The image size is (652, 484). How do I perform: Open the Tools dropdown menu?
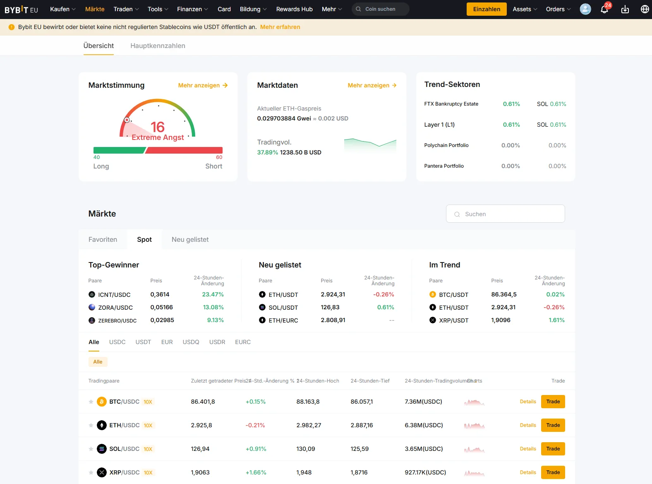click(158, 9)
